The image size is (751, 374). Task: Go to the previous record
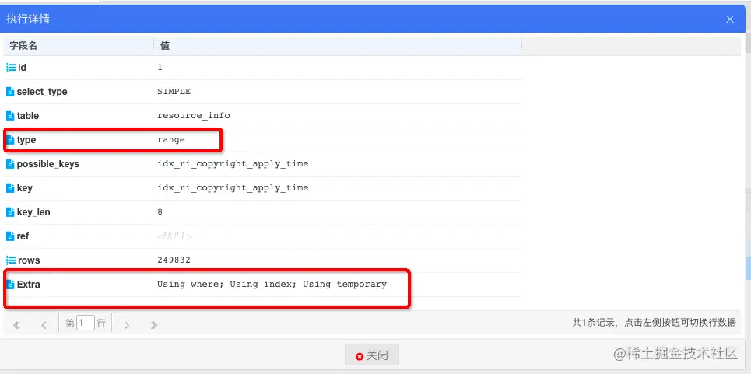coord(44,325)
